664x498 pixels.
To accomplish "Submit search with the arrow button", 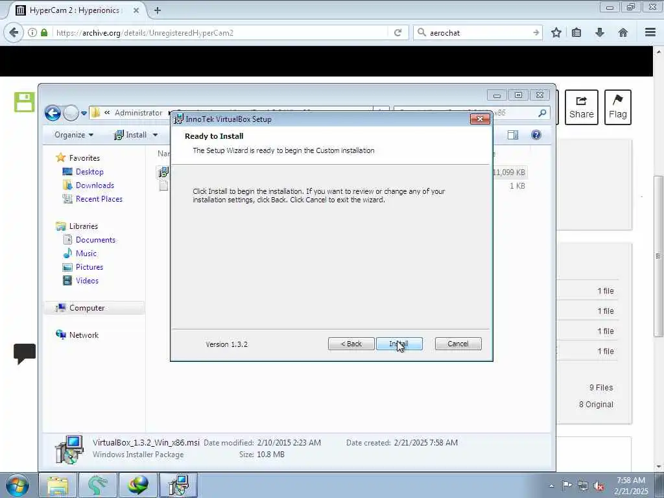I will coord(536,32).
